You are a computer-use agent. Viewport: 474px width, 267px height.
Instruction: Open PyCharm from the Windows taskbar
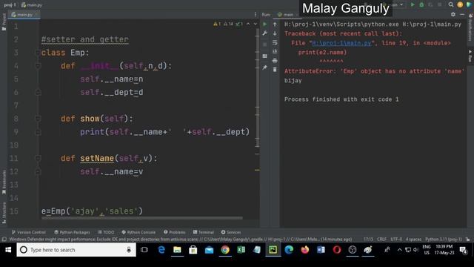pos(273,250)
